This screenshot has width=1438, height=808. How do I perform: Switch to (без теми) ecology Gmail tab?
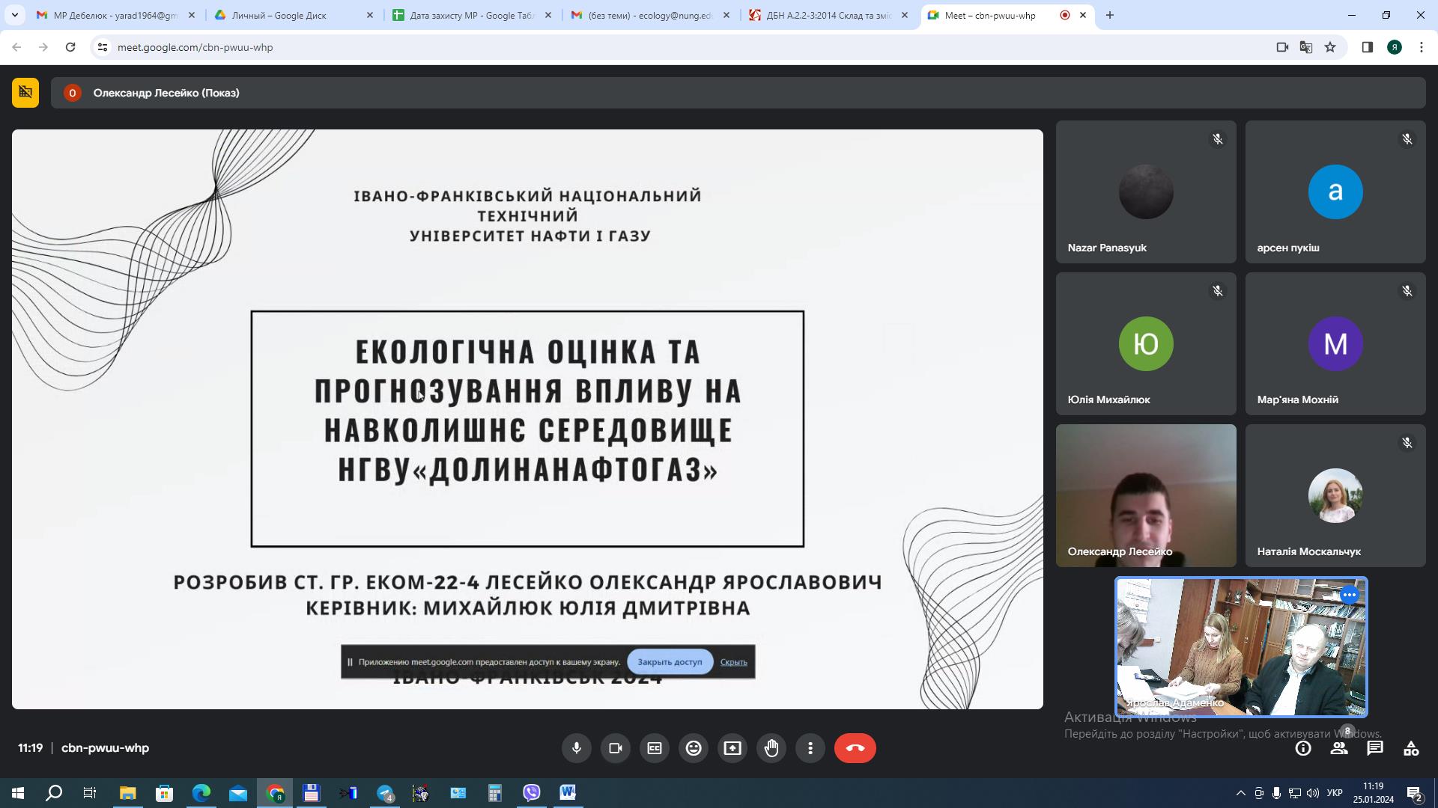coord(650,15)
